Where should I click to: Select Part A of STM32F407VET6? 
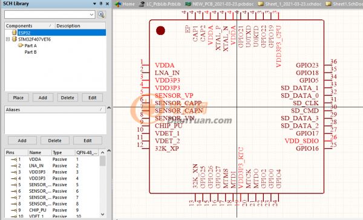coord(31,45)
